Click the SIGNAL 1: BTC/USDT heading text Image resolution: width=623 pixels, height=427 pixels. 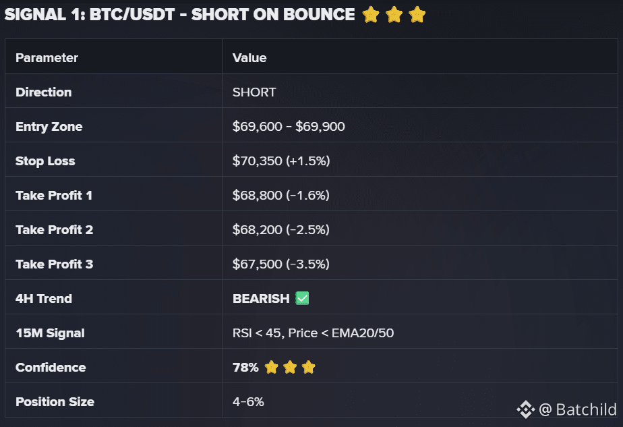90,14
